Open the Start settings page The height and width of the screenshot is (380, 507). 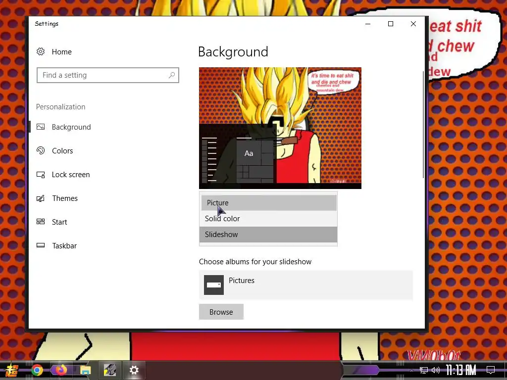pyautogui.click(x=59, y=222)
